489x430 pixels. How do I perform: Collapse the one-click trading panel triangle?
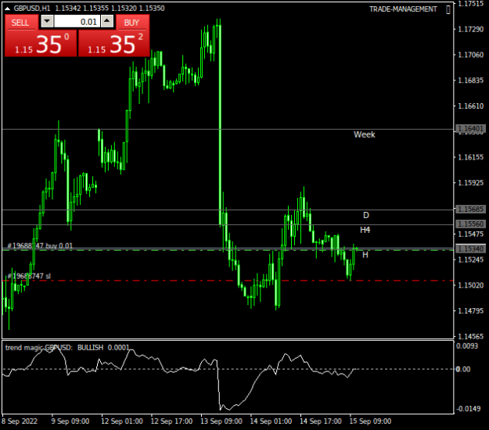(x=7, y=9)
